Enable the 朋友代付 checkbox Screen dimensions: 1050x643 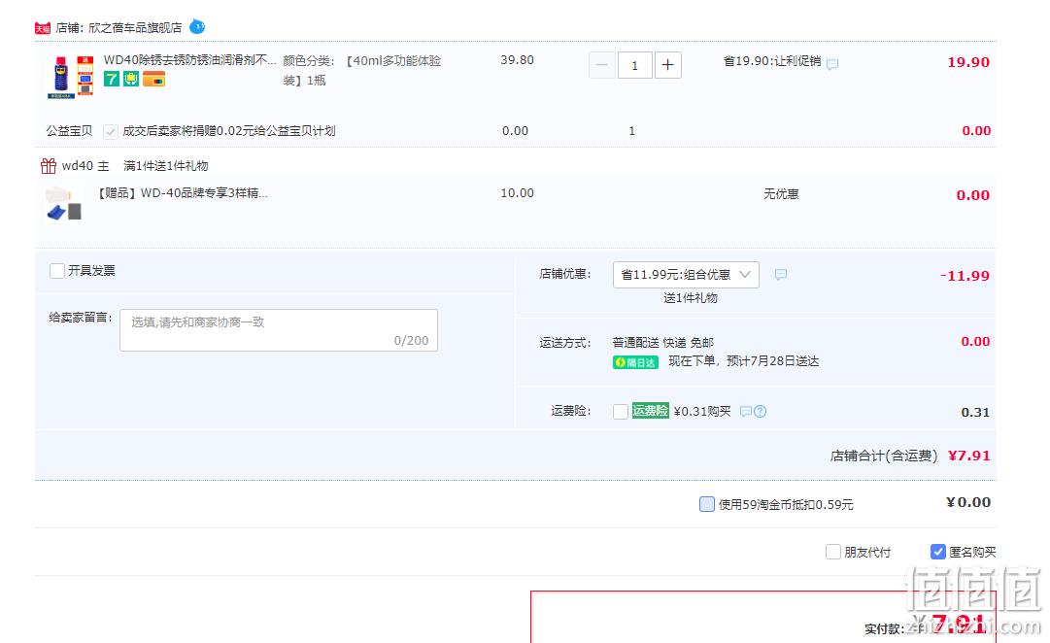point(833,552)
